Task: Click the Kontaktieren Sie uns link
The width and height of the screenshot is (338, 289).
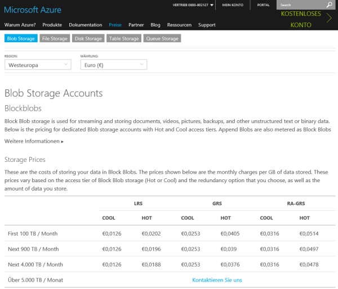Action: (x=217, y=280)
